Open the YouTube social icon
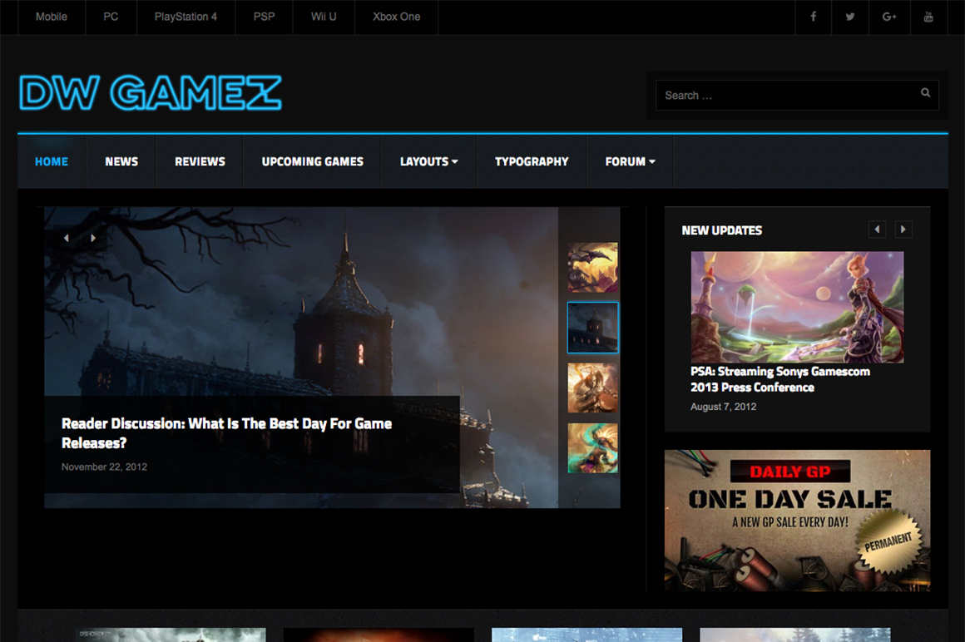Screen dimensions: 965x642 pyautogui.click(x=928, y=17)
